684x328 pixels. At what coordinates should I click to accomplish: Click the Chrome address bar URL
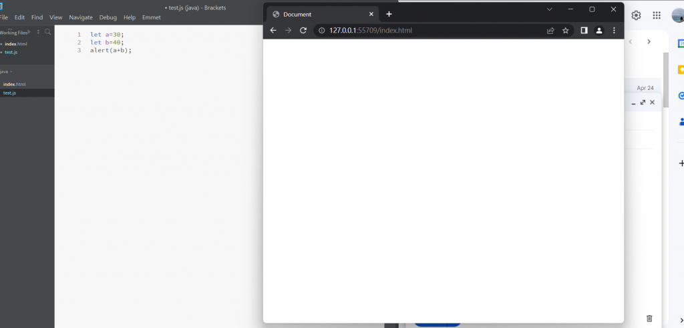(x=370, y=31)
